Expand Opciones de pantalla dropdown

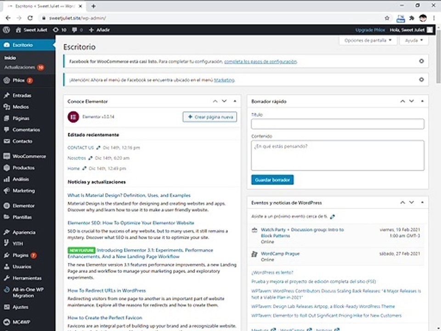(x=368, y=40)
